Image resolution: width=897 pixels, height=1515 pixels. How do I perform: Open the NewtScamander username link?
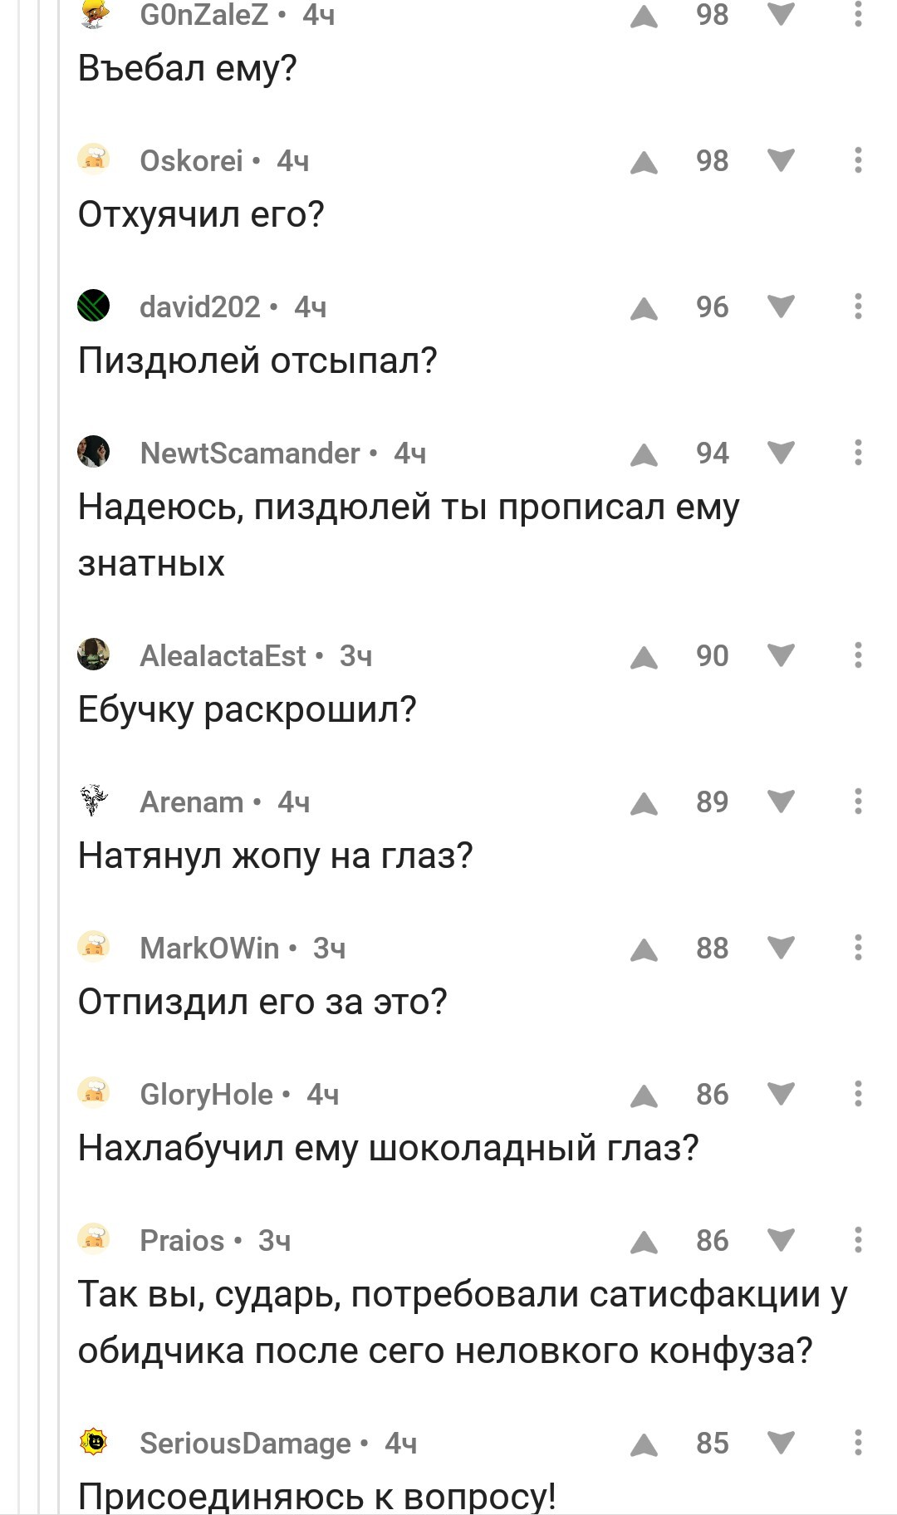coord(250,454)
